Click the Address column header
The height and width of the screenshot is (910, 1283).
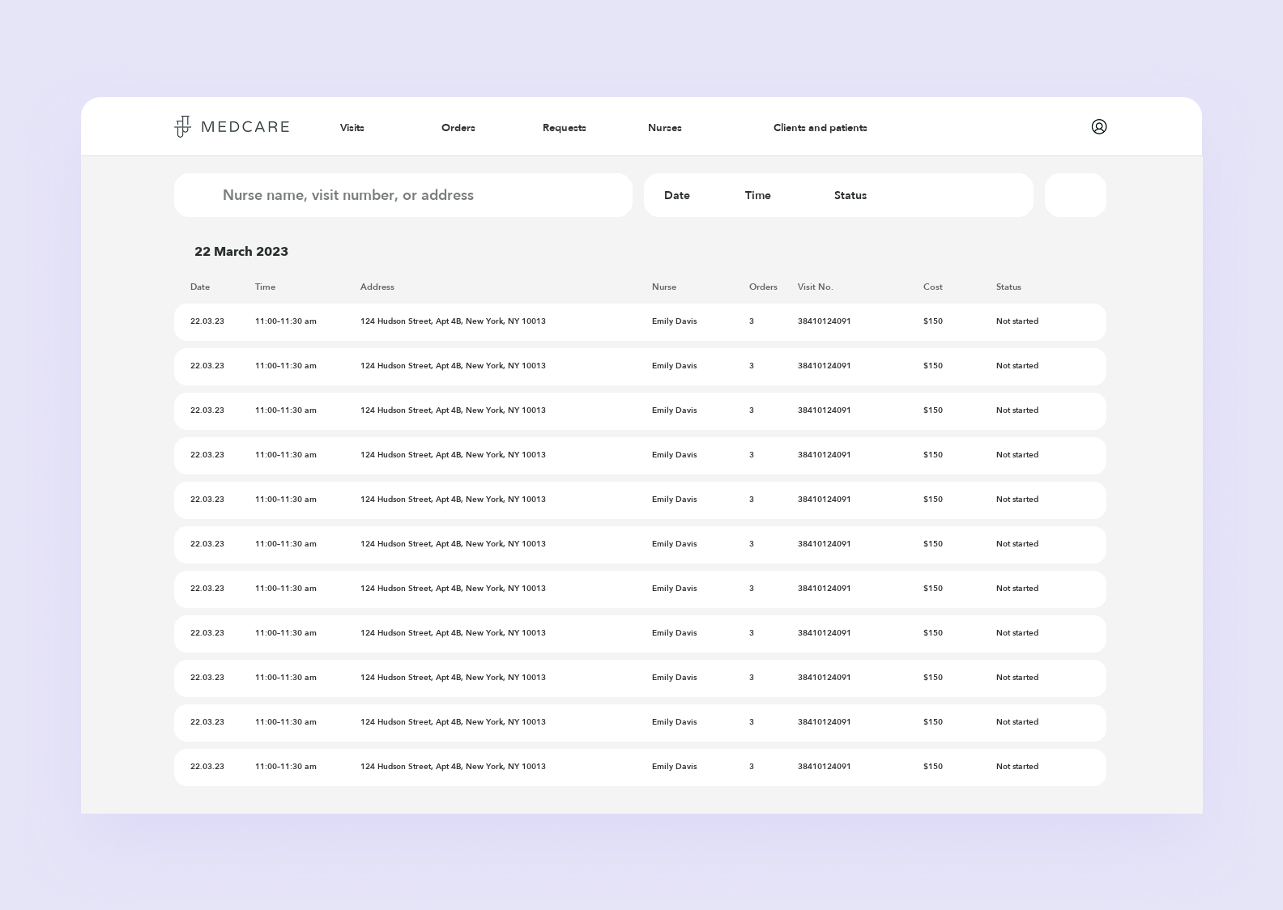pos(377,287)
